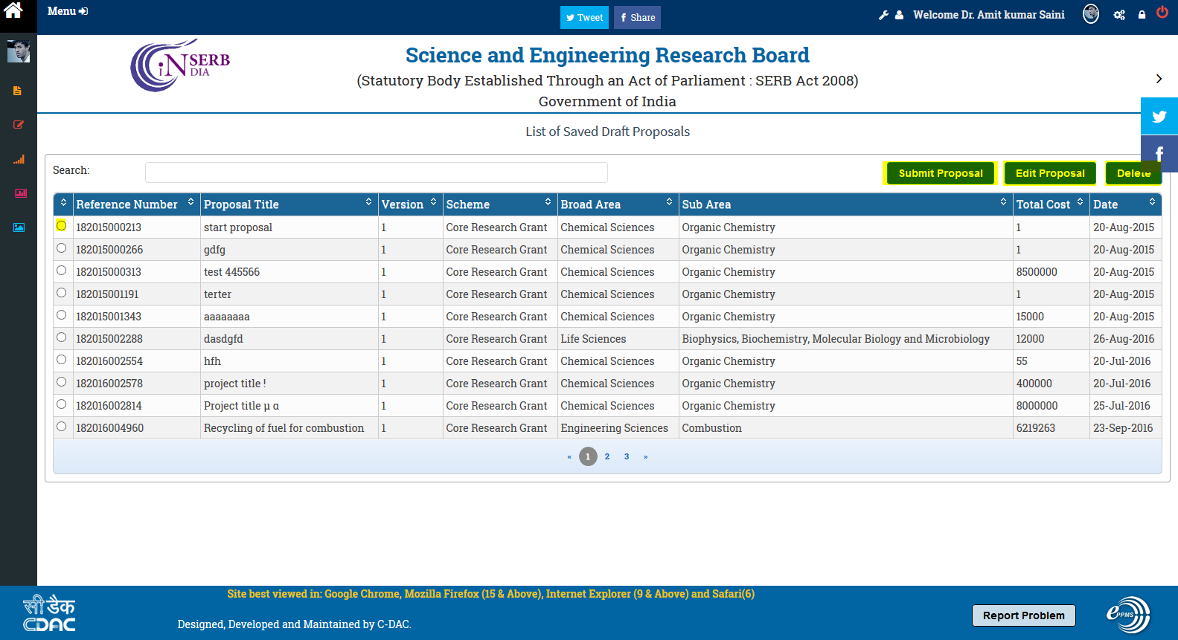Open the Menu in the top bar
Screen dimensions: 1178x640
[x=67, y=11]
